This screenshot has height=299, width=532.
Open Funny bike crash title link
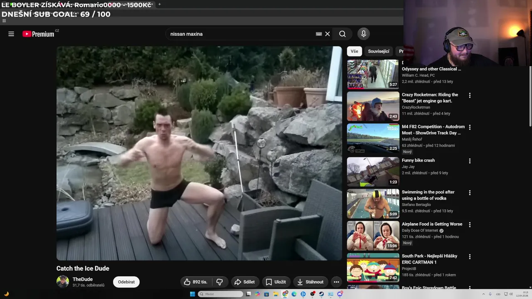click(418, 160)
